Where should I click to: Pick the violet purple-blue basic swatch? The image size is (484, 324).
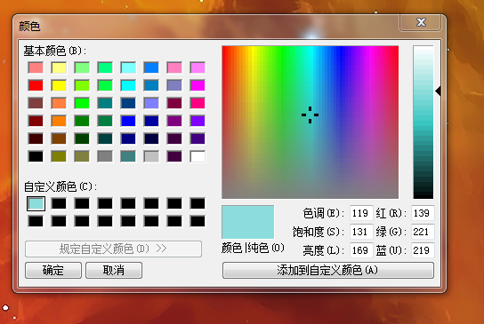click(198, 121)
